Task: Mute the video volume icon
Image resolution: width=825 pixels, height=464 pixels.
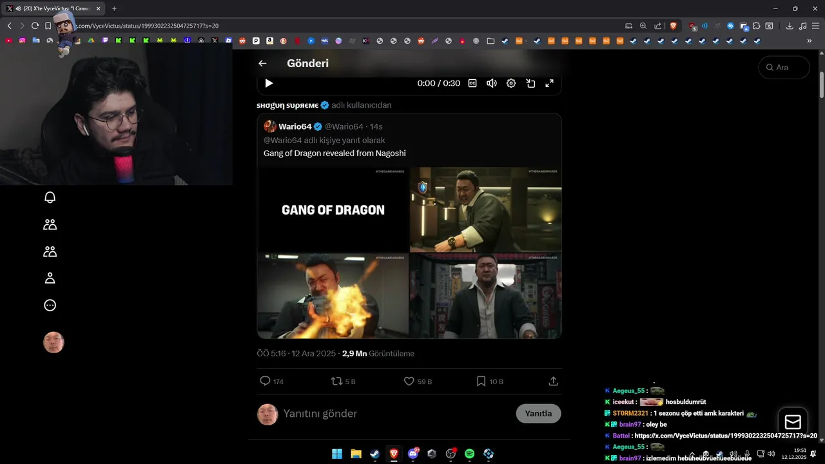Action: 491,83
